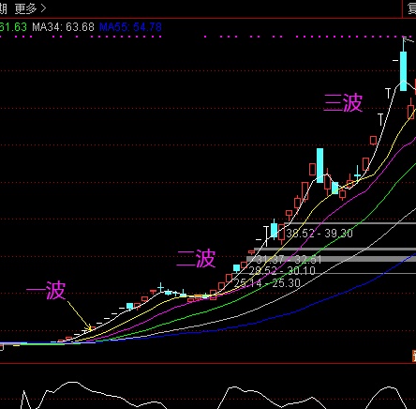Click the 25.14 - 25.30 gap label
416x409 pixels.
(x=267, y=283)
